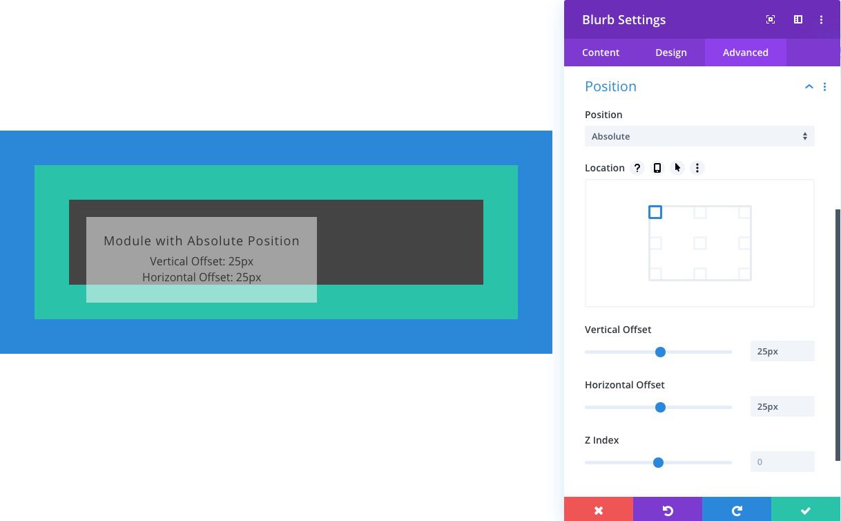Open the Absolute dropdown stepper arrows
Image resolution: width=841 pixels, height=521 pixels.
804,136
